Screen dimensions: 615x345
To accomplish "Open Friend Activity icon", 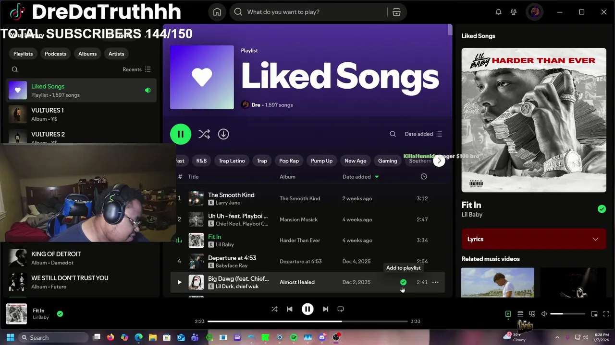I will (x=514, y=12).
